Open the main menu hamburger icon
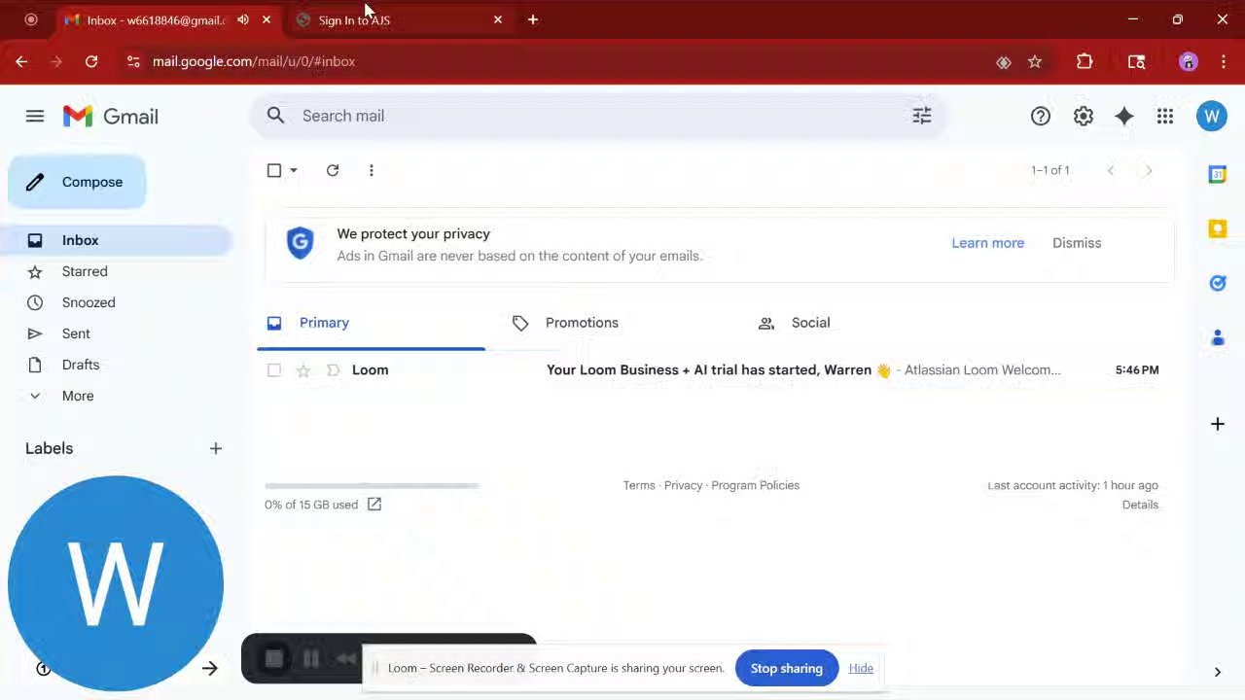The width and height of the screenshot is (1245, 700). coord(35,116)
